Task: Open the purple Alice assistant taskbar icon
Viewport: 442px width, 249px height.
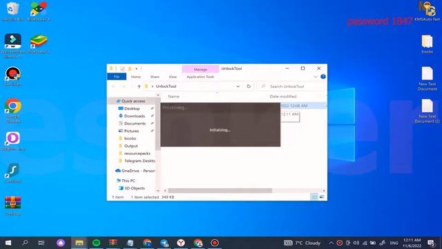Action: click(61, 243)
